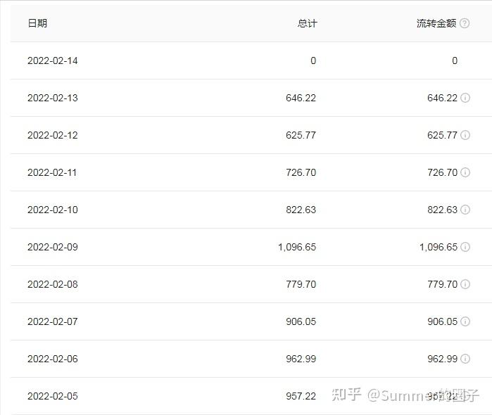This screenshot has height=415, width=492.
Task: Show details icon for 906.05
Action: [465, 321]
